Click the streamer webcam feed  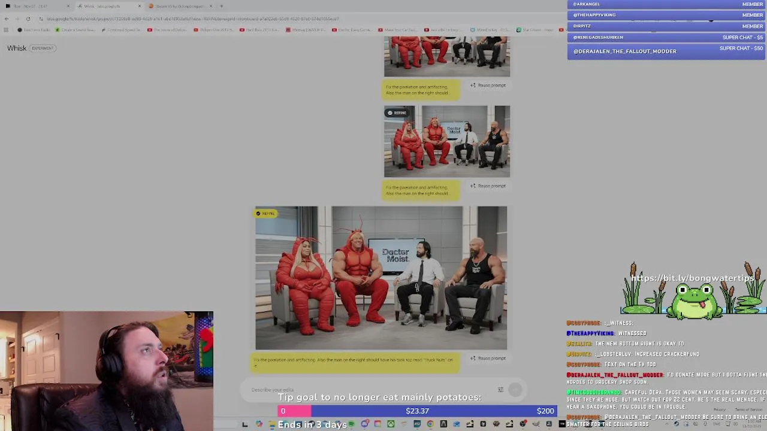click(107, 371)
